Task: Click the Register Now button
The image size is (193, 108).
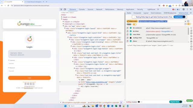Action: click(x=176, y=102)
